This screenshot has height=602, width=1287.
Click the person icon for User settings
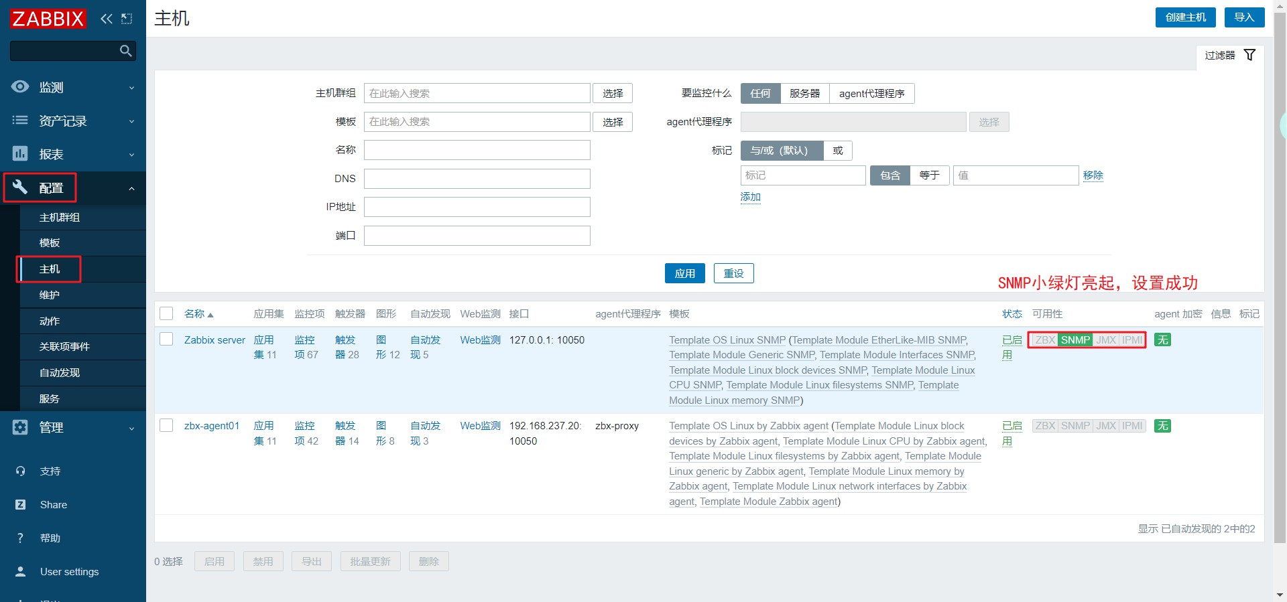point(20,572)
